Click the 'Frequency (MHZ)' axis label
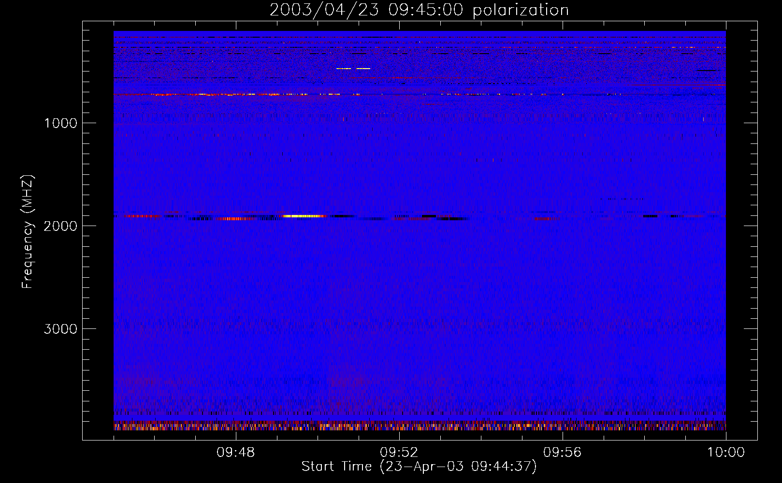This screenshot has height=483, width=782. (x=28, y=231)
